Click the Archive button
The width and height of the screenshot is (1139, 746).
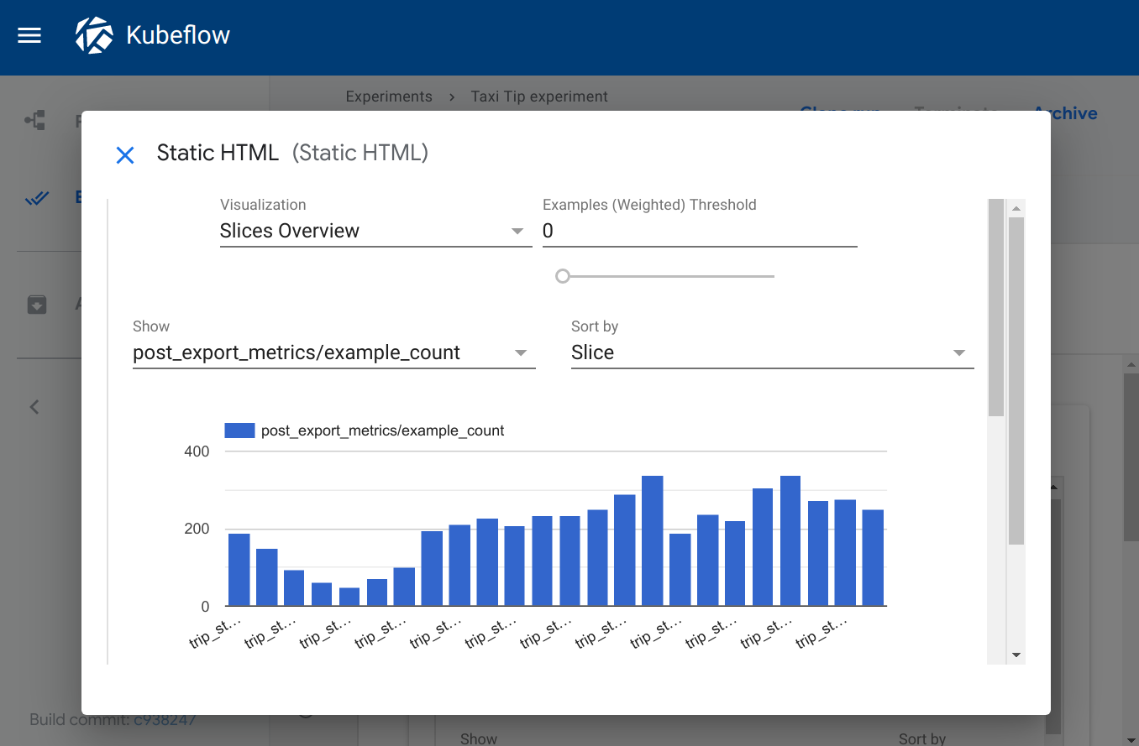pos(1065,112)
